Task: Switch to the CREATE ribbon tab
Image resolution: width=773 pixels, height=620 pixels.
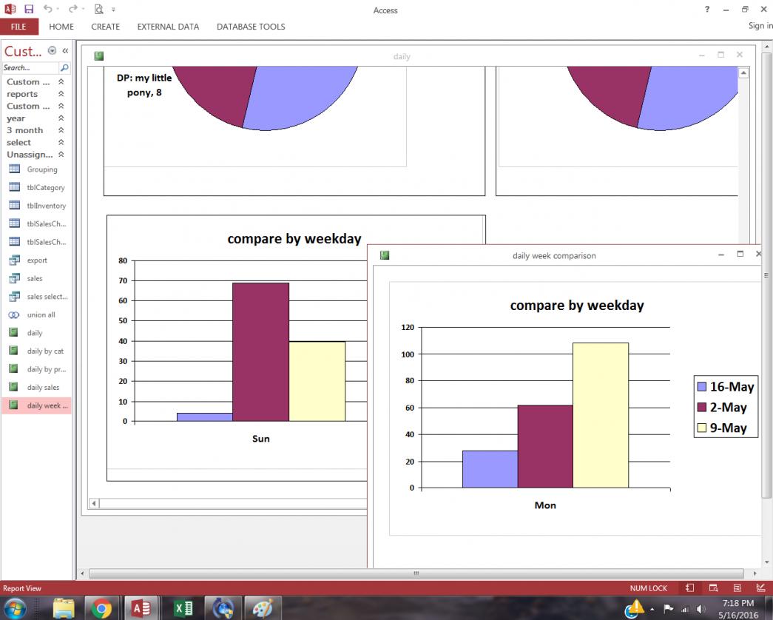Action: [106, 27]
